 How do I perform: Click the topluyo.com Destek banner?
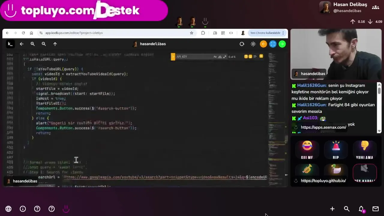pos(84,10)
